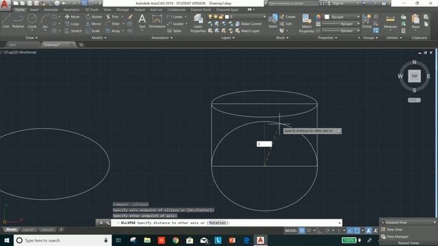Click the Fillet tool
This screenshot has height=246, width=438.
(x=112, y=24)
